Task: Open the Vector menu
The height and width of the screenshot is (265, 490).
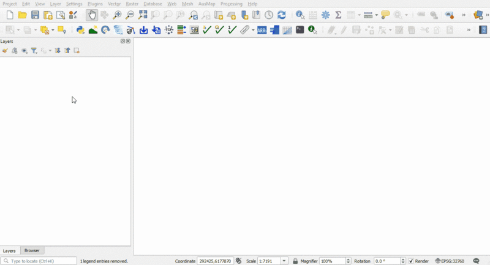Action: pos(114,4)
